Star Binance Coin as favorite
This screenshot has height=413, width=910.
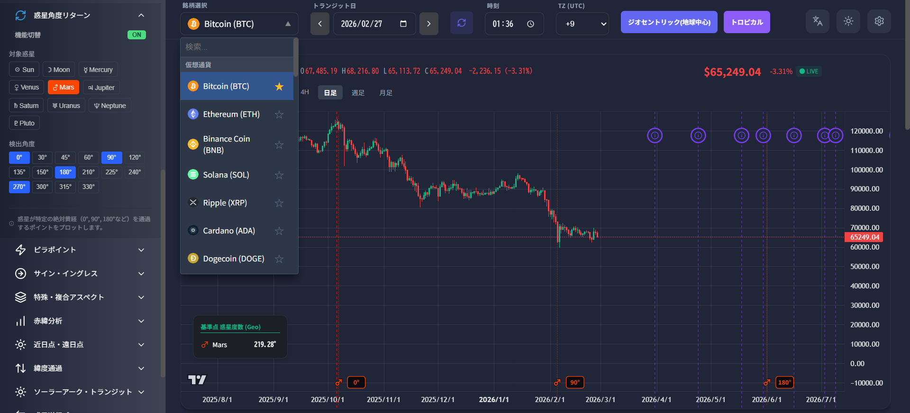coord(279,144)
